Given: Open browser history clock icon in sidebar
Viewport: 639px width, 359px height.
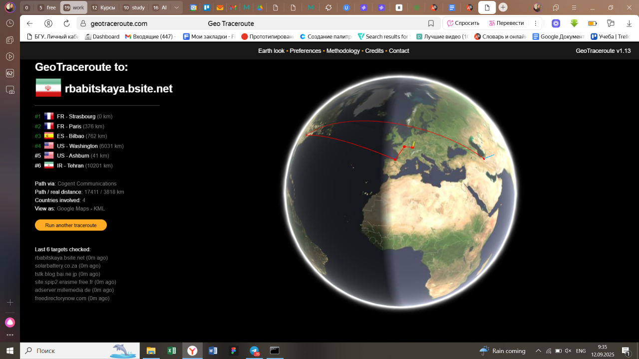Looking at the screenshot, I should (x=9, y=23).
